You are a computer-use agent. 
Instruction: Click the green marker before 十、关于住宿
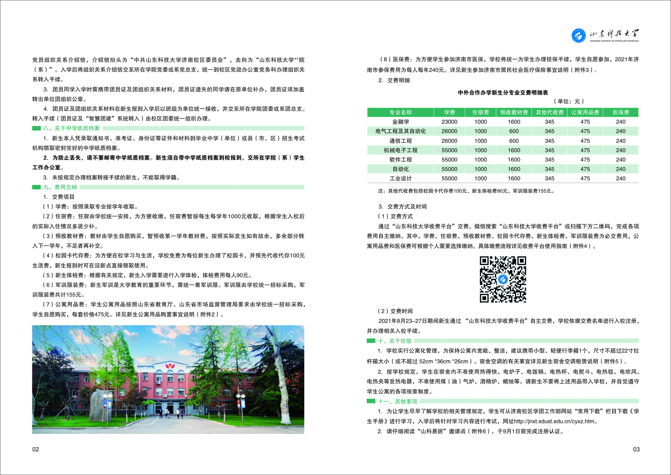(x=371, y=341)
